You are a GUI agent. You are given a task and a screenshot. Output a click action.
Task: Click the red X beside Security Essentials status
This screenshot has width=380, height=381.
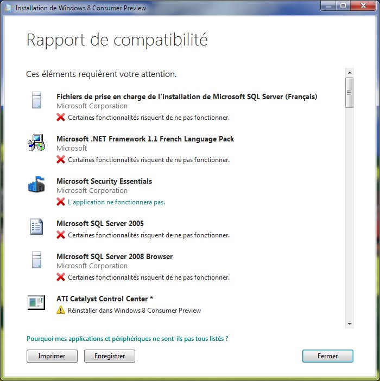click(x=61, y=202)
